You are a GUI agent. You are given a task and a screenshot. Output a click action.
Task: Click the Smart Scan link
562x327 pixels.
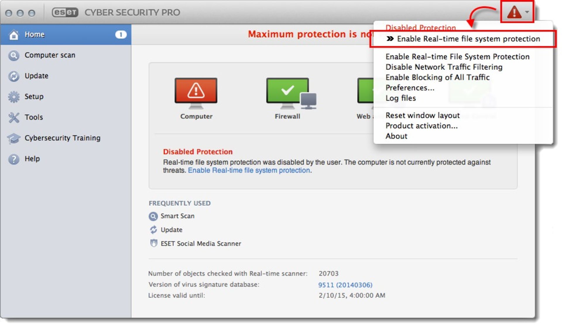[x=177, y=216]
